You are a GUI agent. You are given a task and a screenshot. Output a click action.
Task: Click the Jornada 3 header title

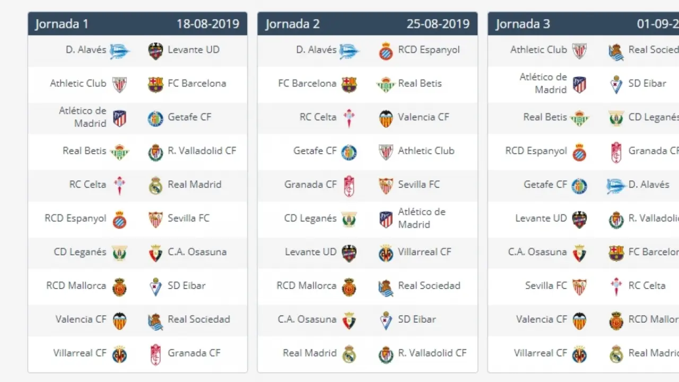point(523,24)
